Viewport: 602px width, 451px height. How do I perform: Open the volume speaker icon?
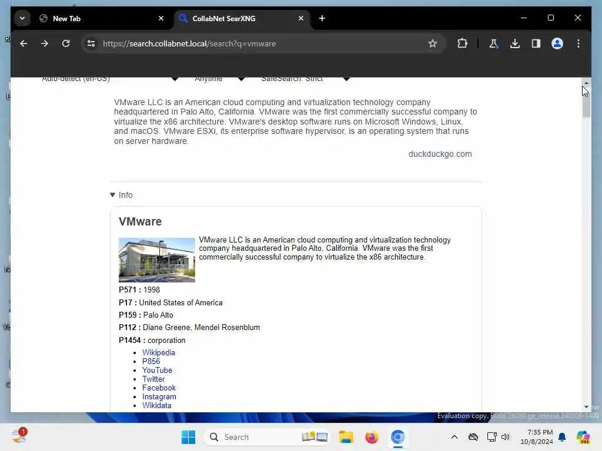tap(505, 437)
